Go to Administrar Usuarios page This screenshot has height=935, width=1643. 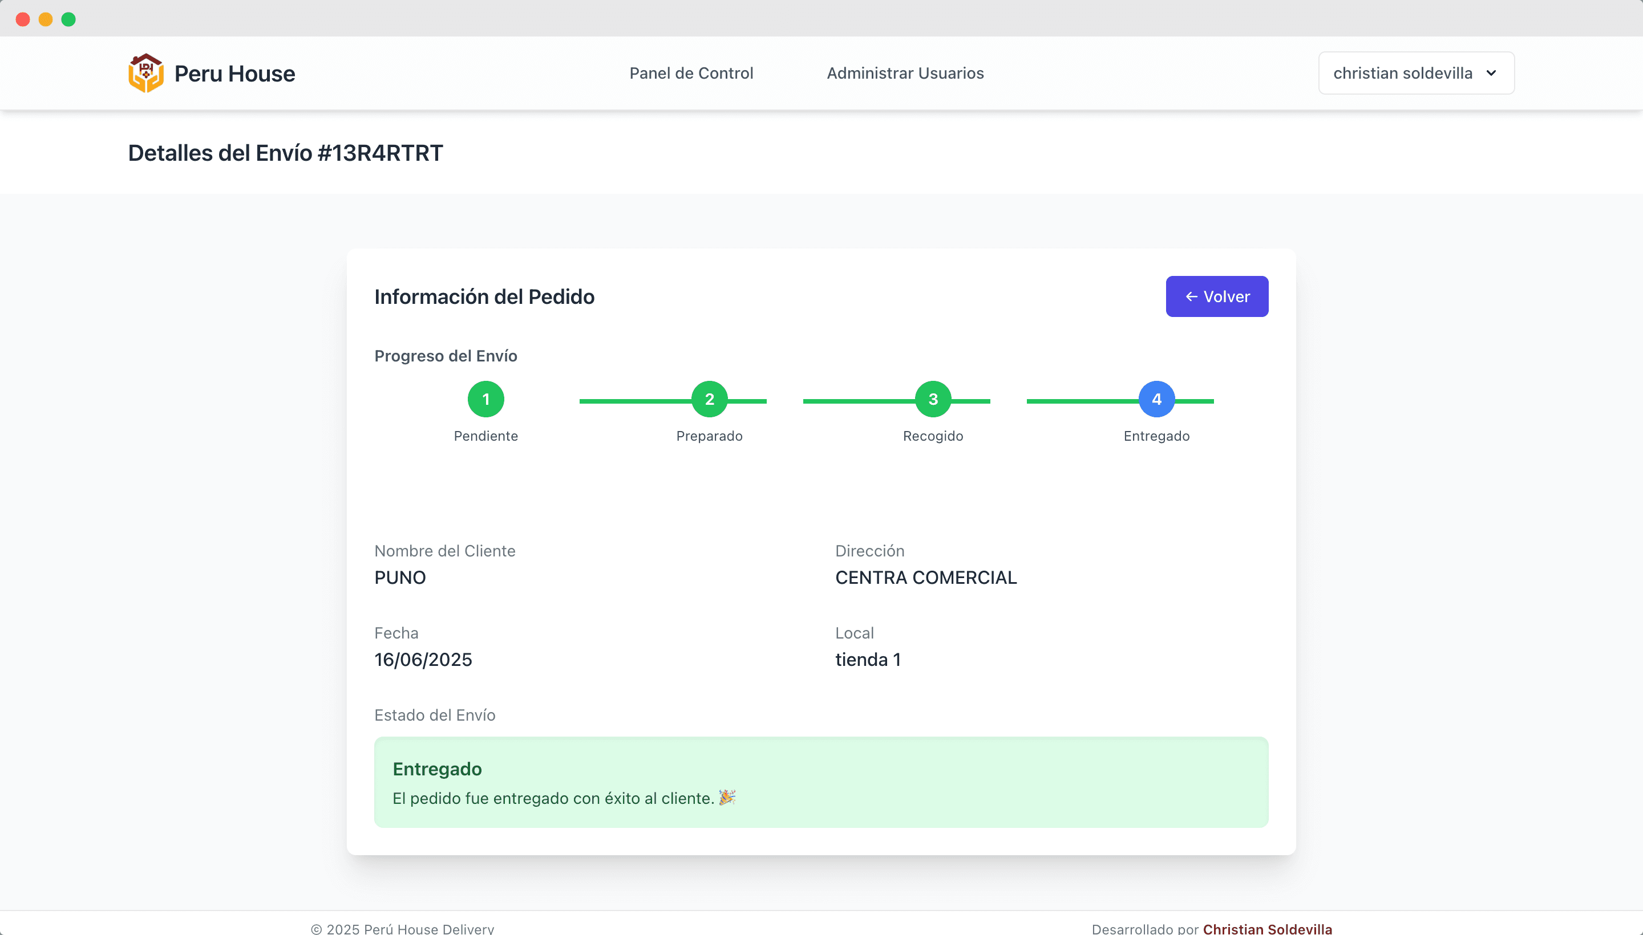tap(905, 73)
